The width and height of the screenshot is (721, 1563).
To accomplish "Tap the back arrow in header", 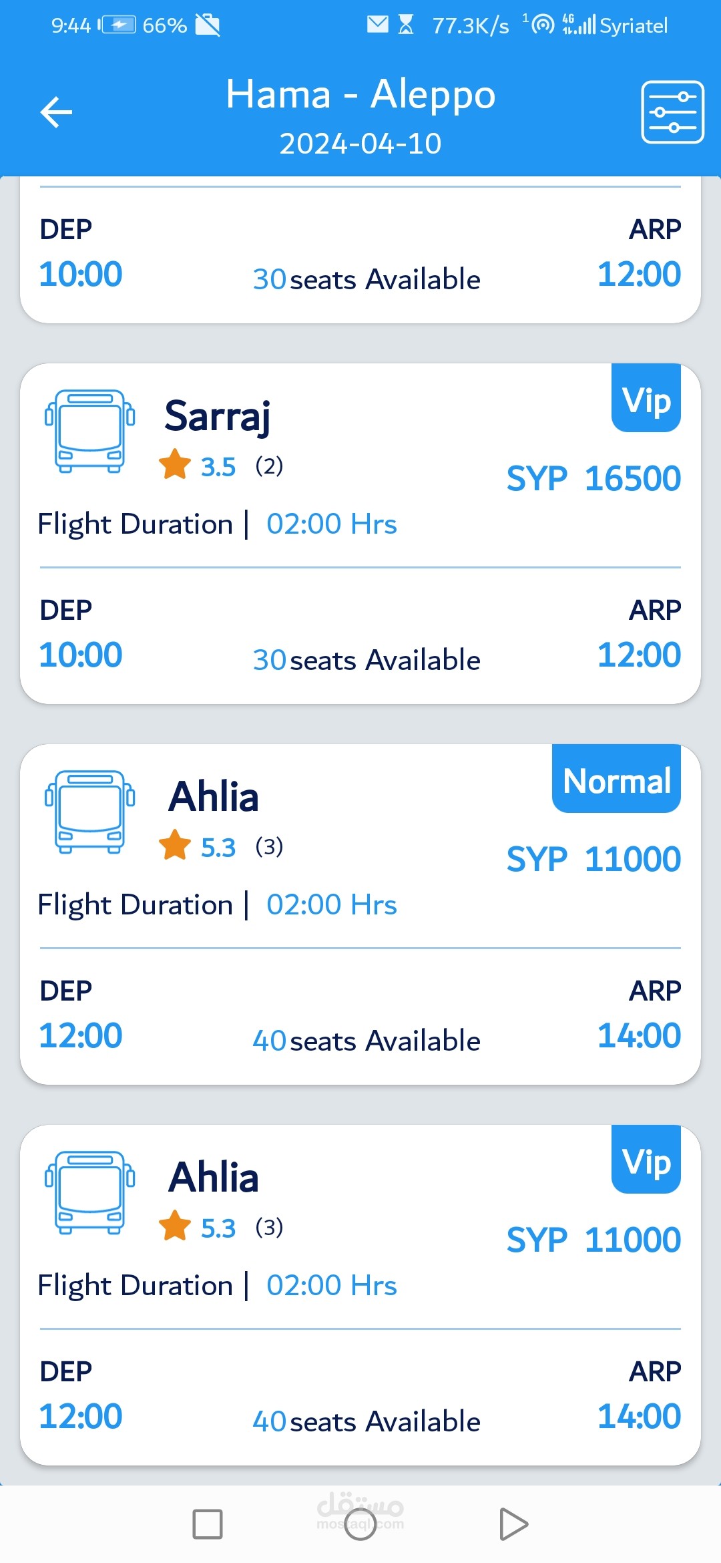I will tap(56, 112).
